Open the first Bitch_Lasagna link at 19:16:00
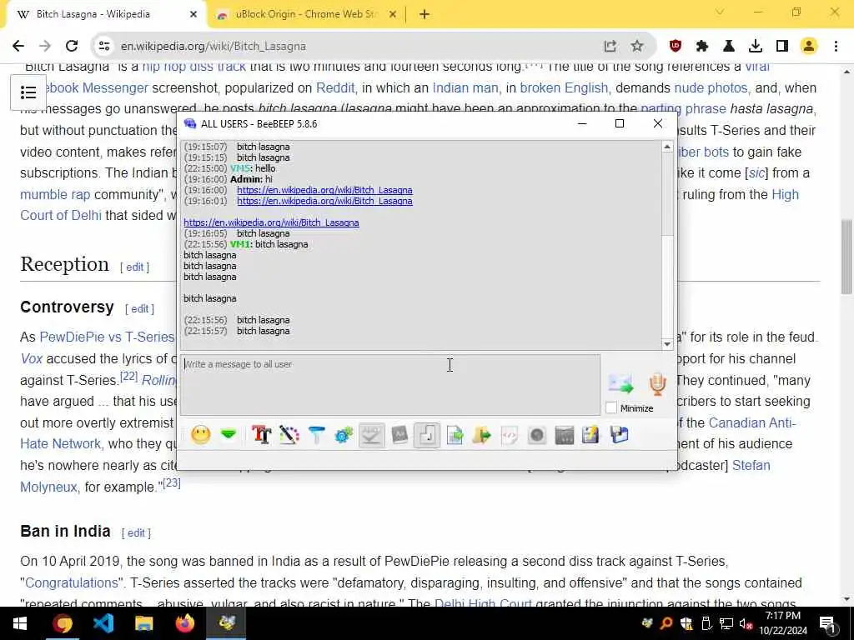 (324, 190)
